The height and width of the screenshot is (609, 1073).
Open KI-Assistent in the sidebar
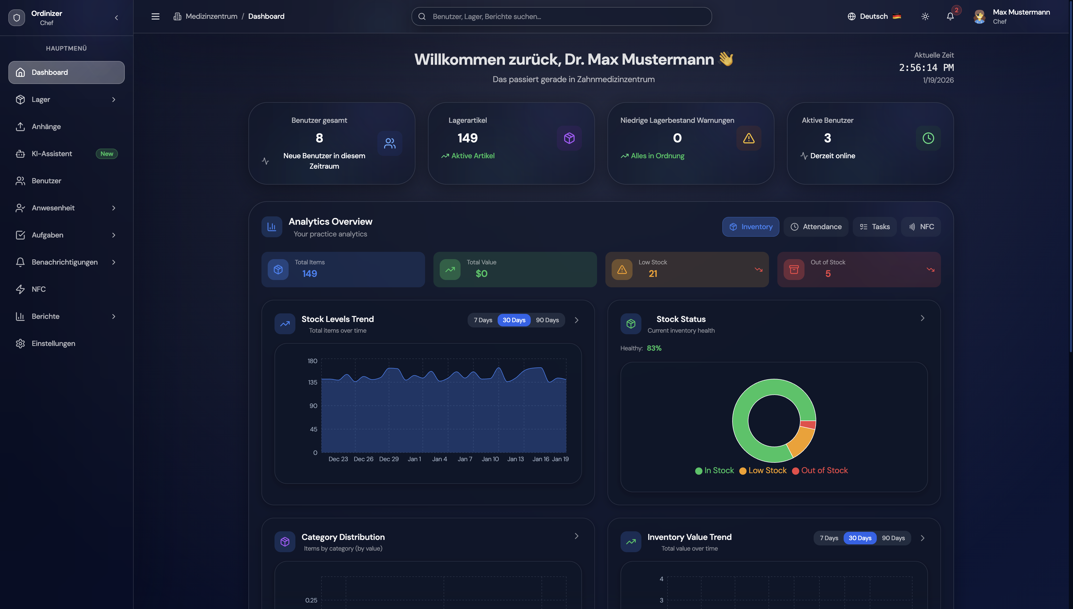click(x=52, y=154)
